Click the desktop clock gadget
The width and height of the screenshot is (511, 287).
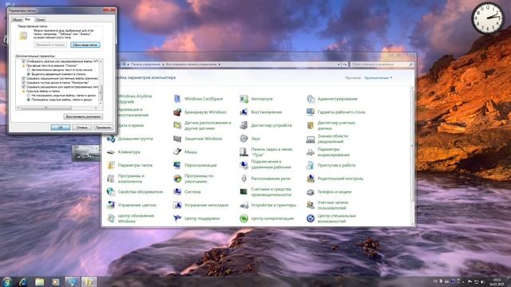pos(488,18)
